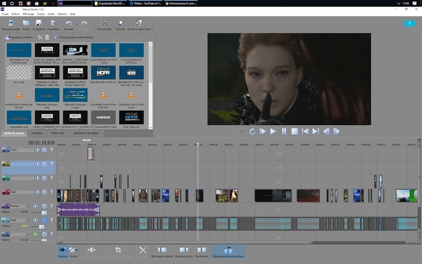Screen dimensions: 422x264
Task: Go to start of the project
Action: click(305, 131)
